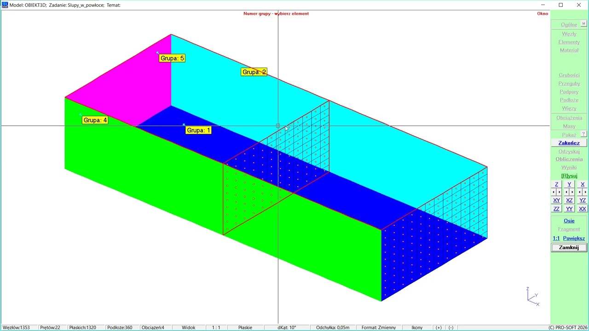Open the Grubości menu
This screenshot has width=589, height=331.
pos(569,75)
